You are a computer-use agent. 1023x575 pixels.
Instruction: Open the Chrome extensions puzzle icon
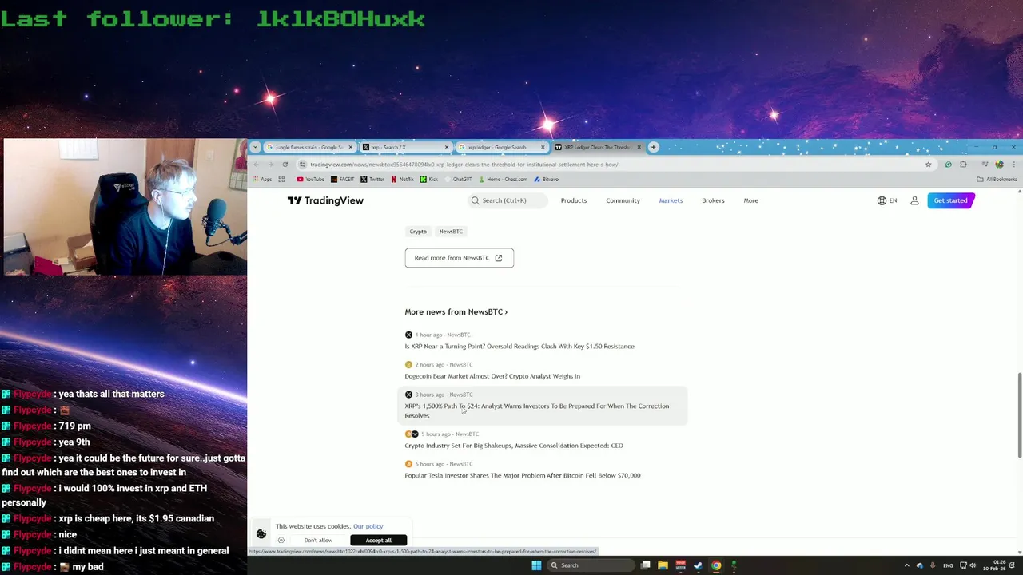963,165
